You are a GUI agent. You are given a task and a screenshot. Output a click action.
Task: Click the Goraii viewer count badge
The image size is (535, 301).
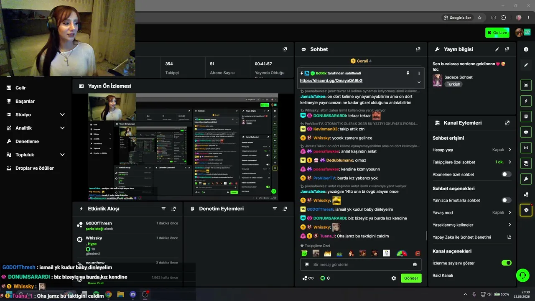361,61
